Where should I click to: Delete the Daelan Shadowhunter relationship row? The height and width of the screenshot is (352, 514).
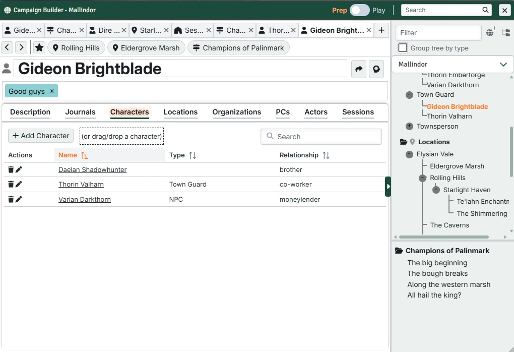(11, 170)
